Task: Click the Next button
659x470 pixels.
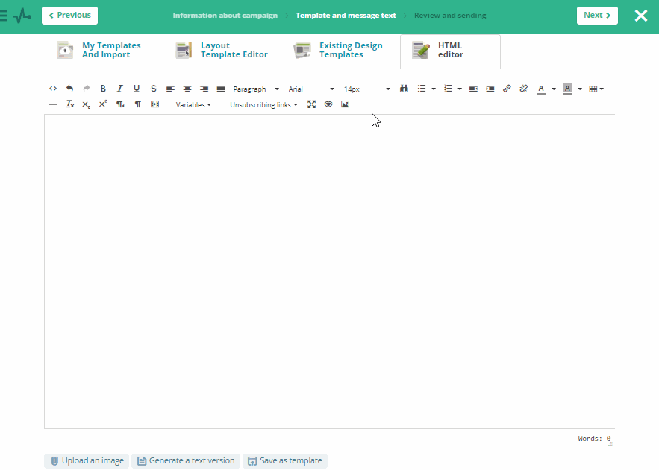Action: pyautogui.click(x=597, y=16)
